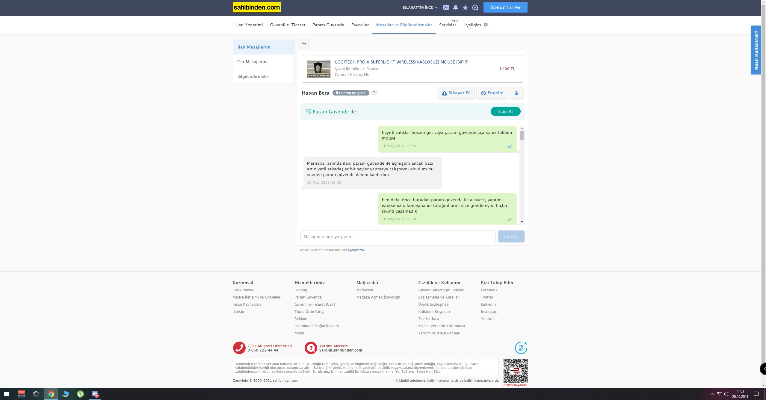This screenshot has height=400, width=766.
Task: Open favorites via the star icon
Action: point(465,7)
